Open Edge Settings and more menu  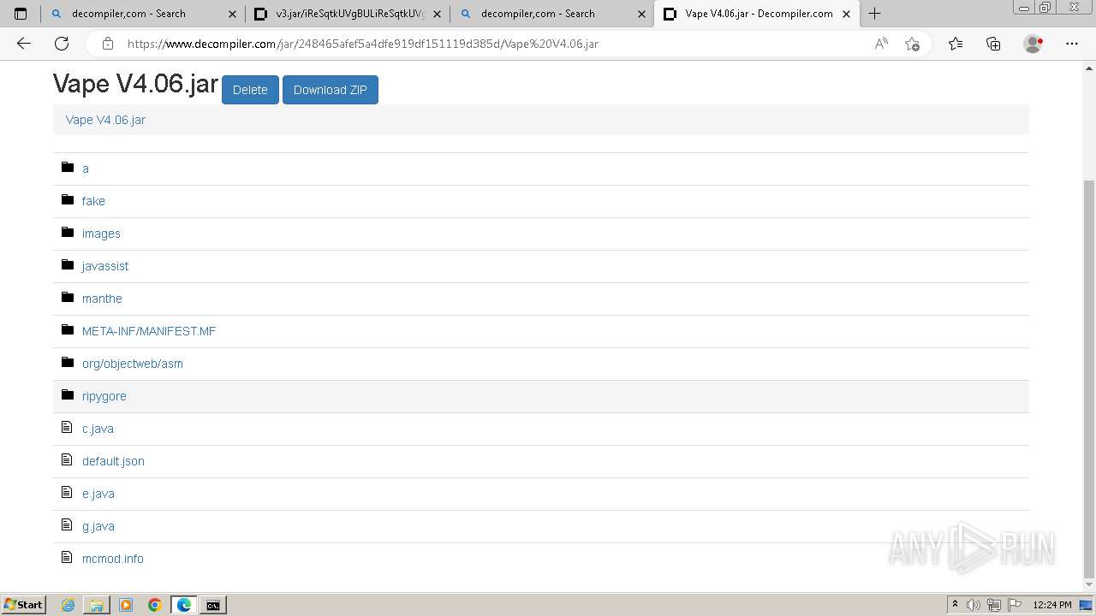coord(1072,44)
